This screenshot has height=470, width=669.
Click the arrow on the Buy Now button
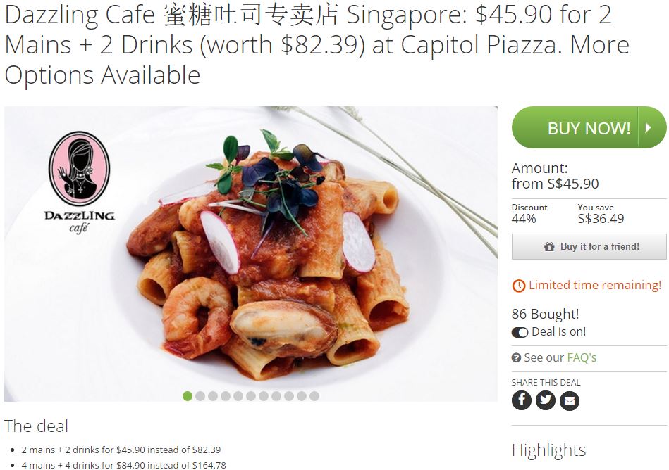[649, 128]
